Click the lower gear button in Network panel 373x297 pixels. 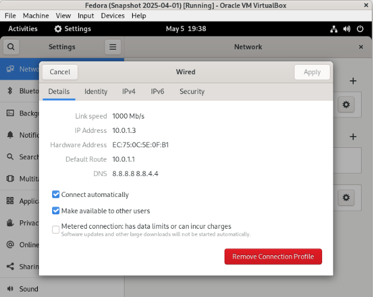click(346, 198)
